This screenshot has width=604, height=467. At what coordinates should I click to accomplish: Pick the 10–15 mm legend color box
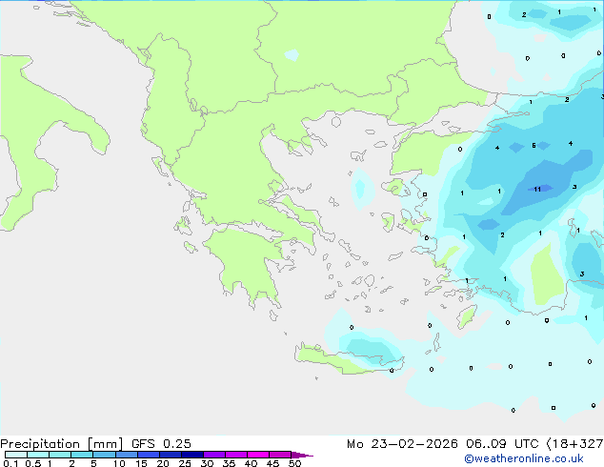pos(126,455)
